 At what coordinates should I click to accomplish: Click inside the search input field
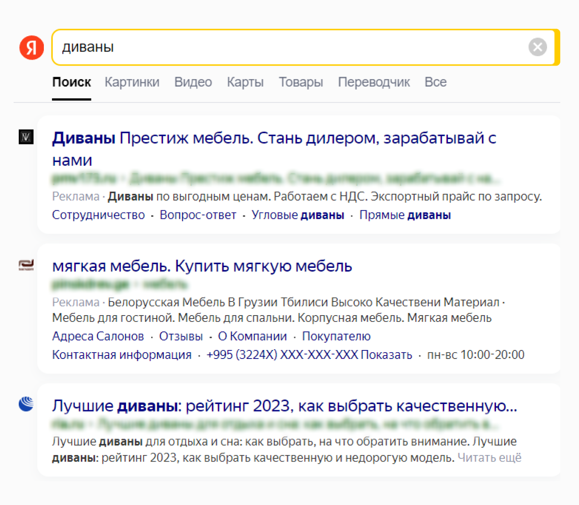click(255, 48)
